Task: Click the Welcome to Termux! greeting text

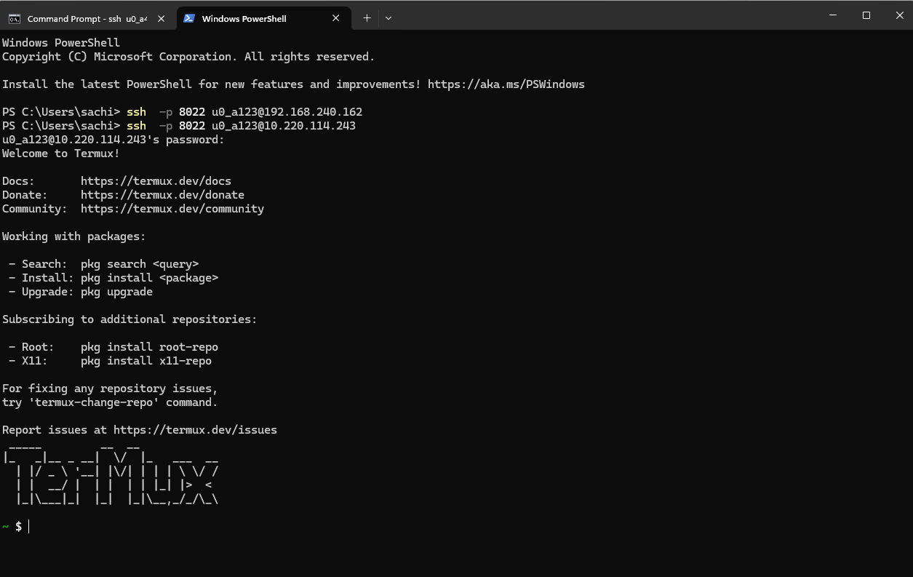Action: pyautogui.click(x=60, y=153)
